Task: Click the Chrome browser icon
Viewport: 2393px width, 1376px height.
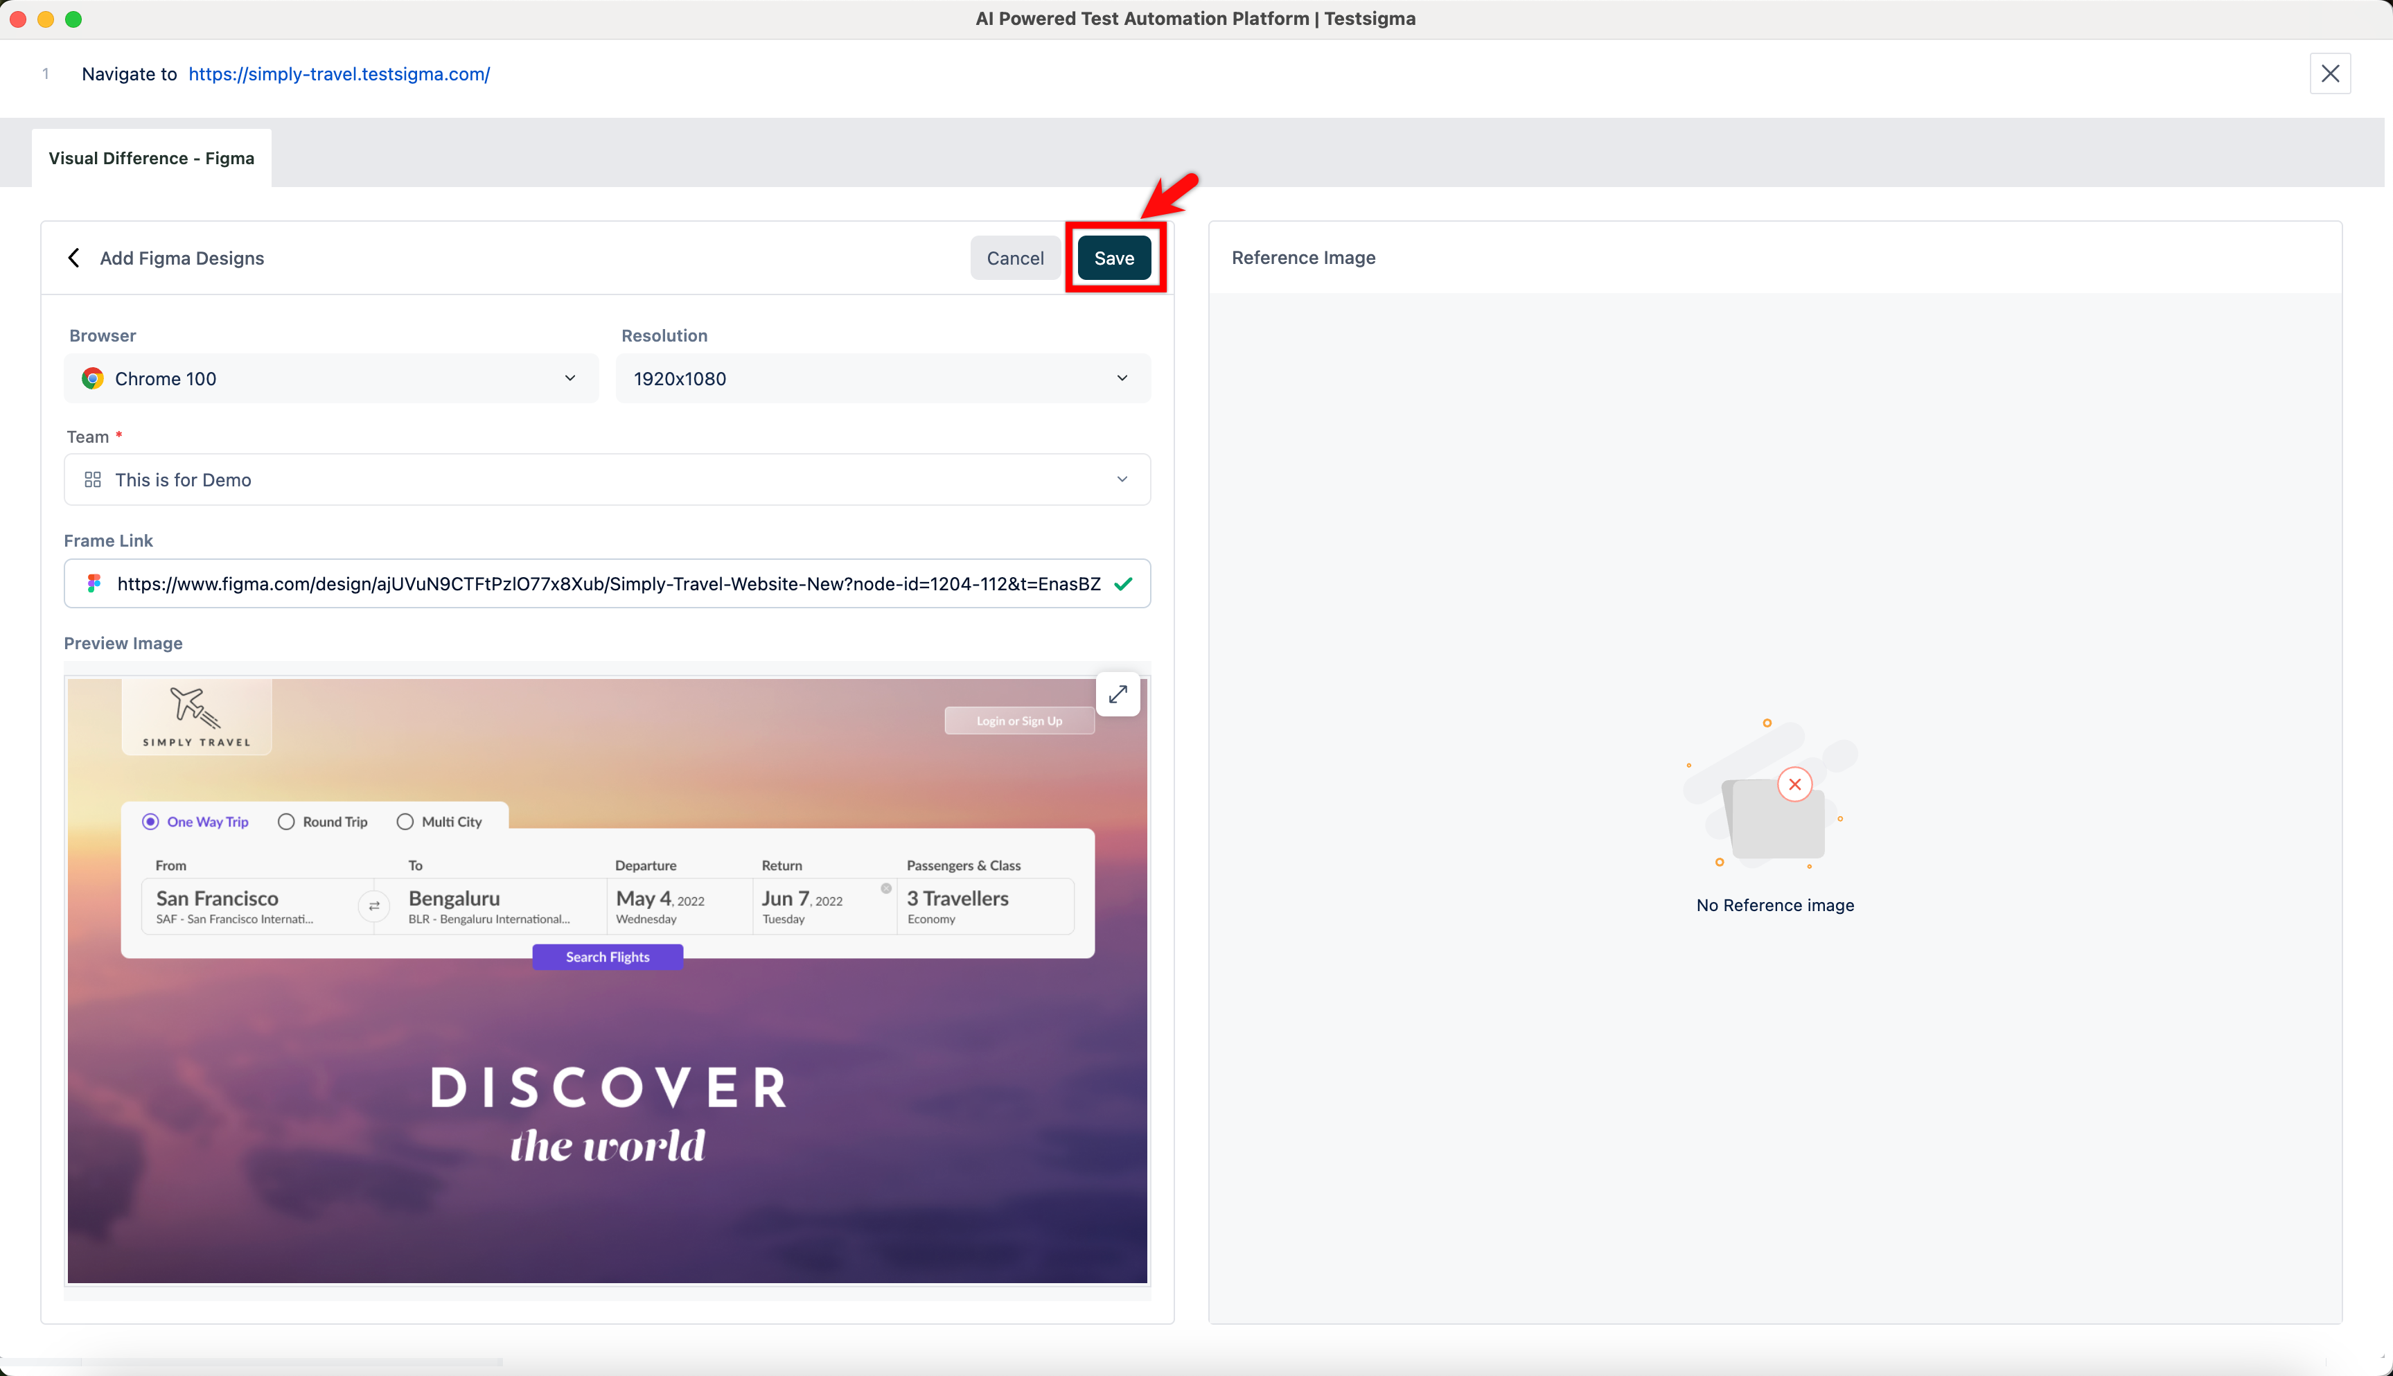Action: click(93, 379)
